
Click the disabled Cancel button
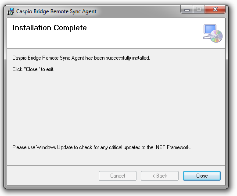coord(118,176)
